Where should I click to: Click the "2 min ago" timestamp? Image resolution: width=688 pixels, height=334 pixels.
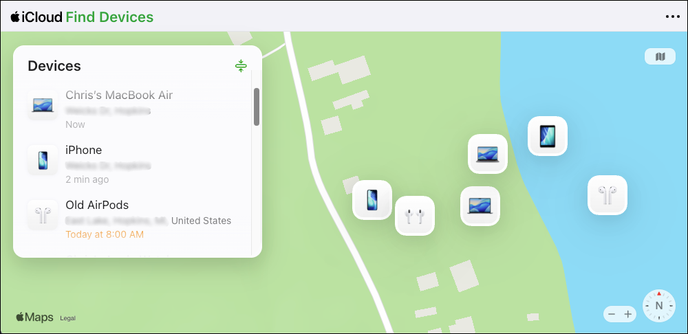pos(87,179)
